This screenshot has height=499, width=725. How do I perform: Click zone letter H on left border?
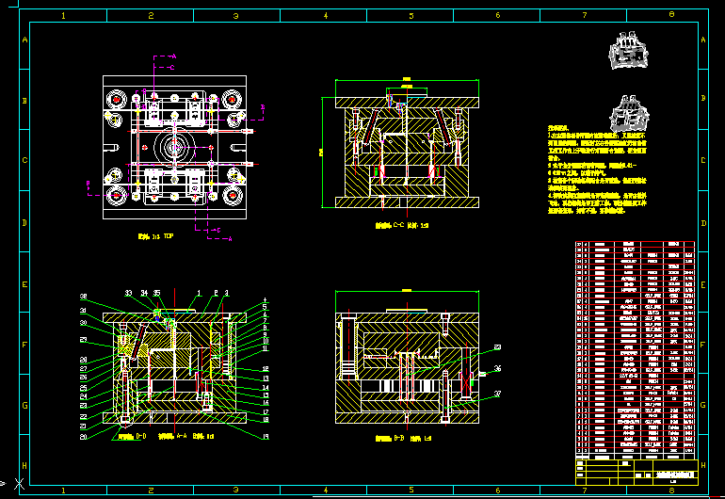point(24,466)
